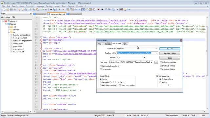The height and width of the screenshot is (118, 210).
Task: Collapse the div id="header" fold marker
Action: pos(41,40)
